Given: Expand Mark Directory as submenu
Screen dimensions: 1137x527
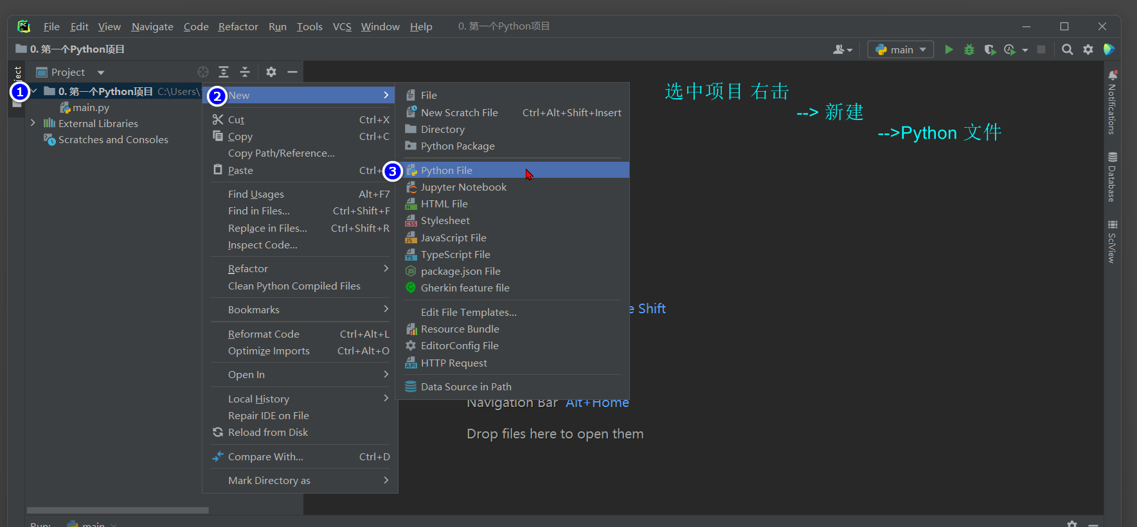Looking at the screenshot, I should 300,480.
